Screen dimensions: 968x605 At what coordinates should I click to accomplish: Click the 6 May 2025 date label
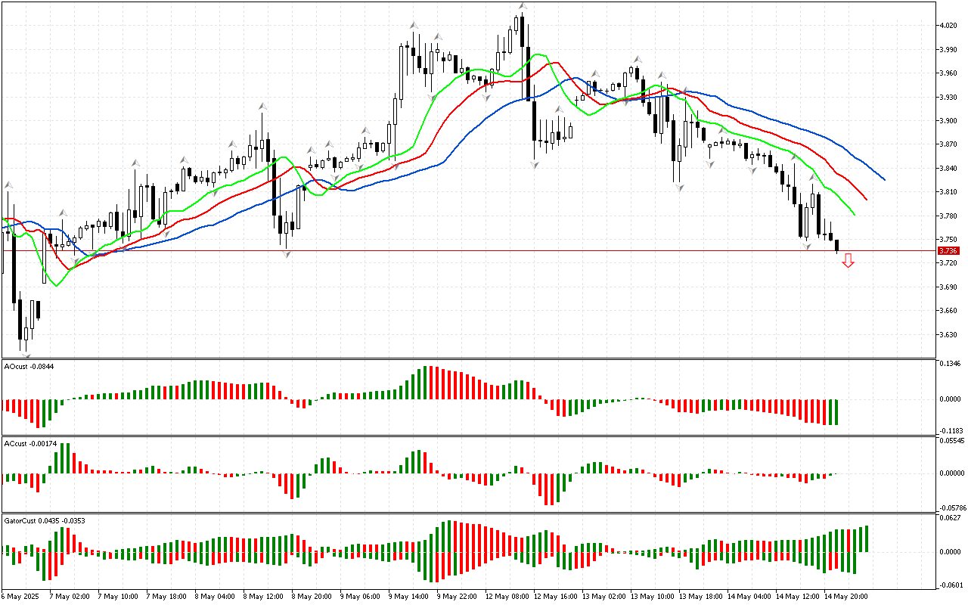pos(21,596)
